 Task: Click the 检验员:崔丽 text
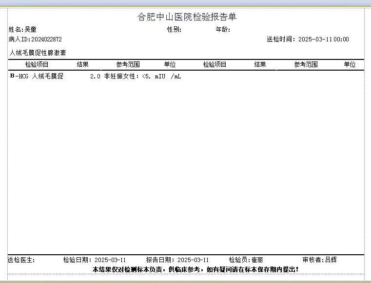coord(246,260)
